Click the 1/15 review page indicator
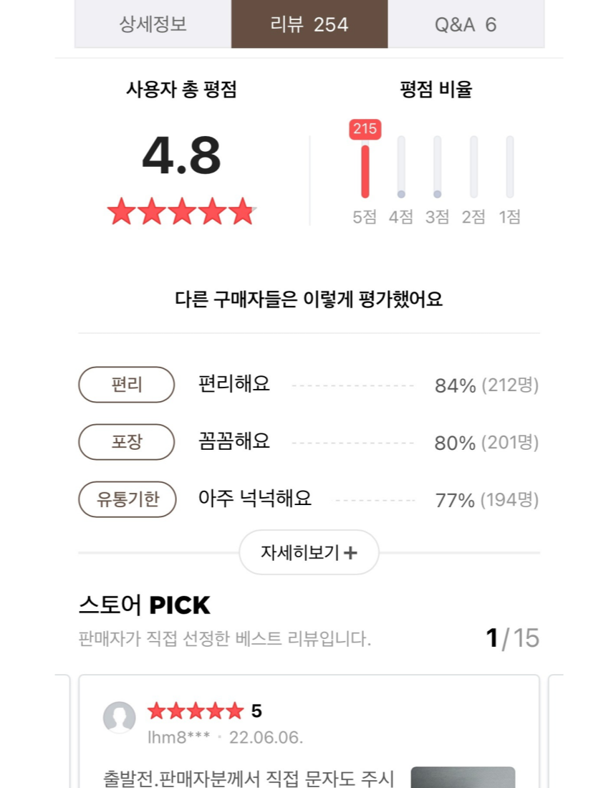This screenshot has width=616, height=788. 512,638
